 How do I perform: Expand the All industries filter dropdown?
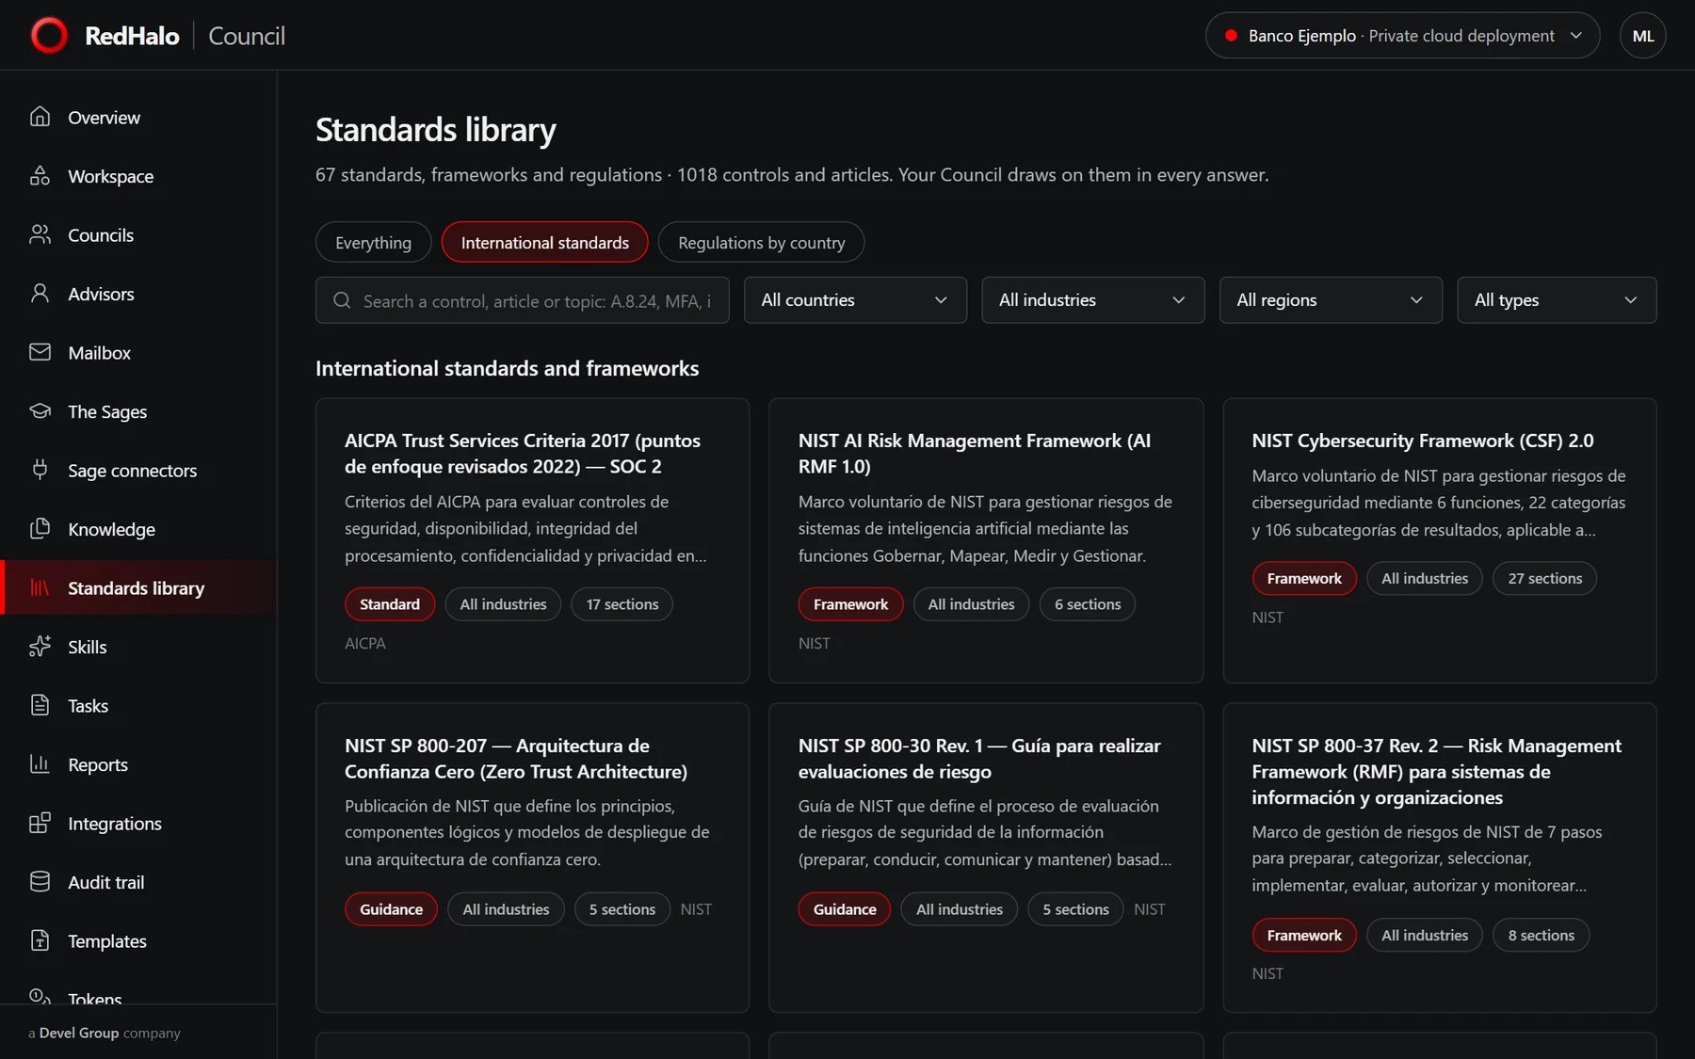1092,300
